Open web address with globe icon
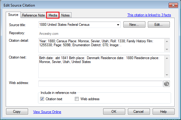Image resolution: width=181 pixels, height=120 pixels. point(167,84)
